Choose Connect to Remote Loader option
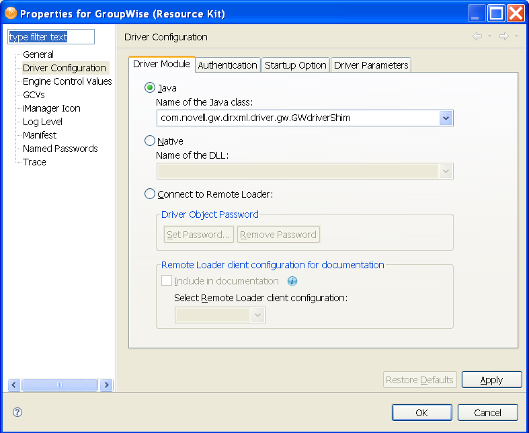The height and width of the screenshot is (433, 529). [150, 194]
